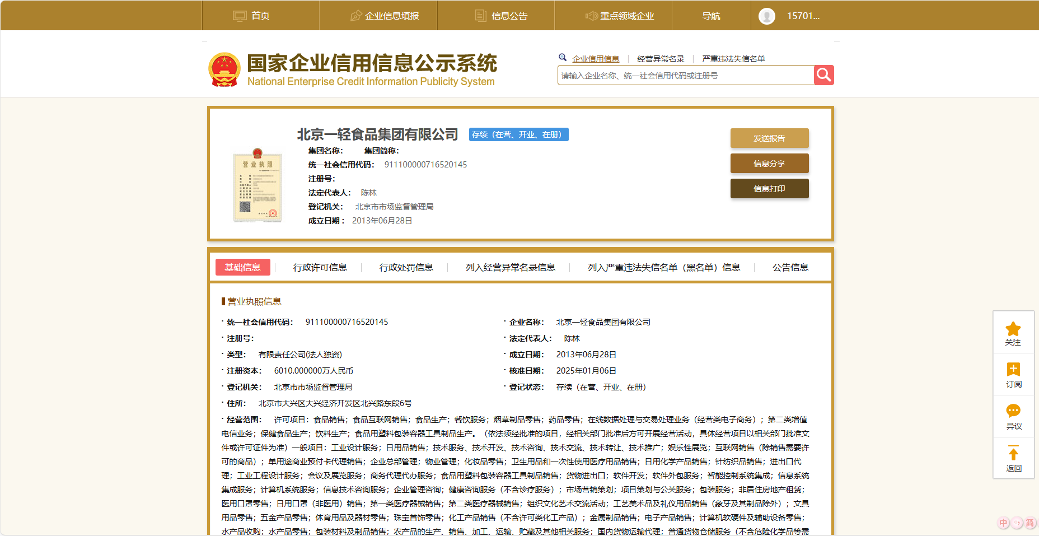1039x536 pixels.
Task: Open the 重点领域企业 menu item
Action: [627, 16]
